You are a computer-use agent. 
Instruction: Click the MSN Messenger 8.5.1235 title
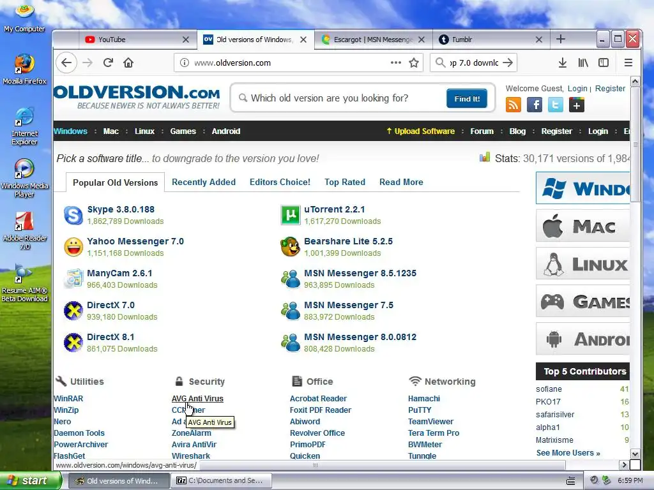[360, 273]
